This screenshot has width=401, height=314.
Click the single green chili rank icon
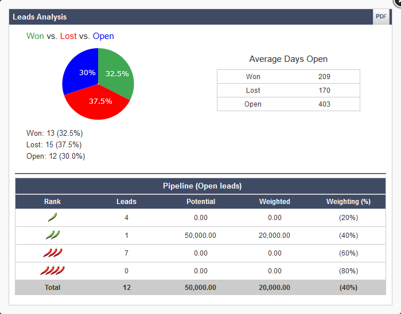pyautogui.click(x=52, y=217)
